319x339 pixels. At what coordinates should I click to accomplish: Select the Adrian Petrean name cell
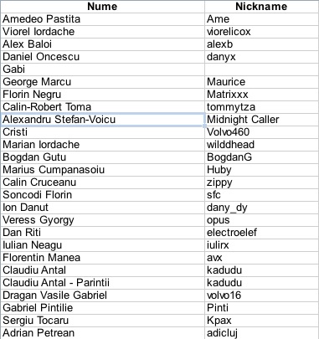click(x=102, y=333)
